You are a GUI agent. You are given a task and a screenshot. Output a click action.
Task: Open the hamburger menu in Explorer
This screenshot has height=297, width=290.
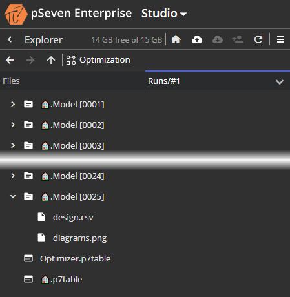(280, 39)
